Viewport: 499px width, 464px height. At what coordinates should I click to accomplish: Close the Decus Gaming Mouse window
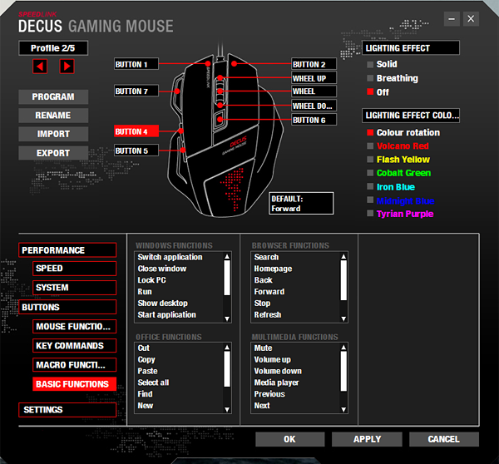471,19
